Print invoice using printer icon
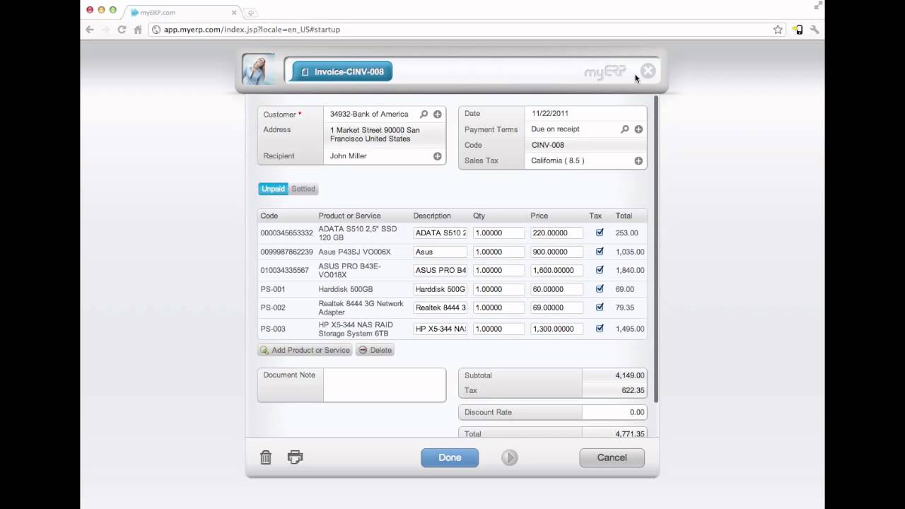 click(x=295, y=457)
